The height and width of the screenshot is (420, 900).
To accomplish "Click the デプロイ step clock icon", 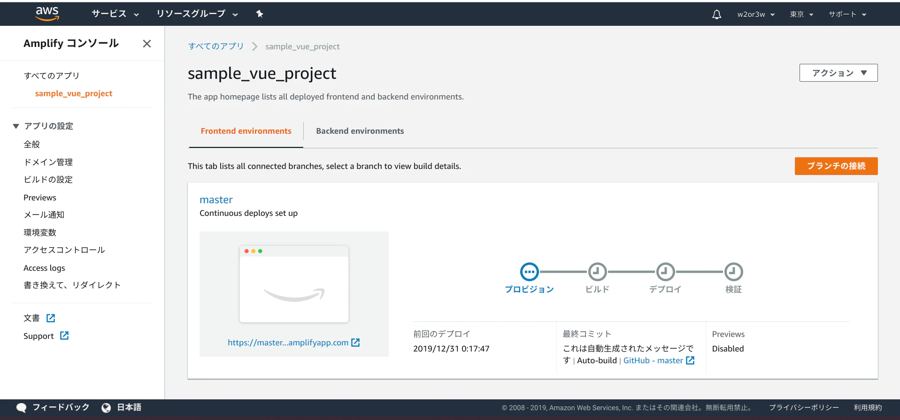I will [665, 272].
